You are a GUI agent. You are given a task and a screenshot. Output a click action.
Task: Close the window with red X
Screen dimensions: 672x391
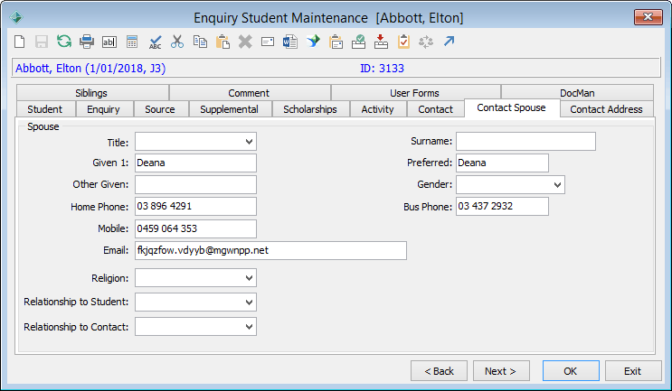coord(648,17)
